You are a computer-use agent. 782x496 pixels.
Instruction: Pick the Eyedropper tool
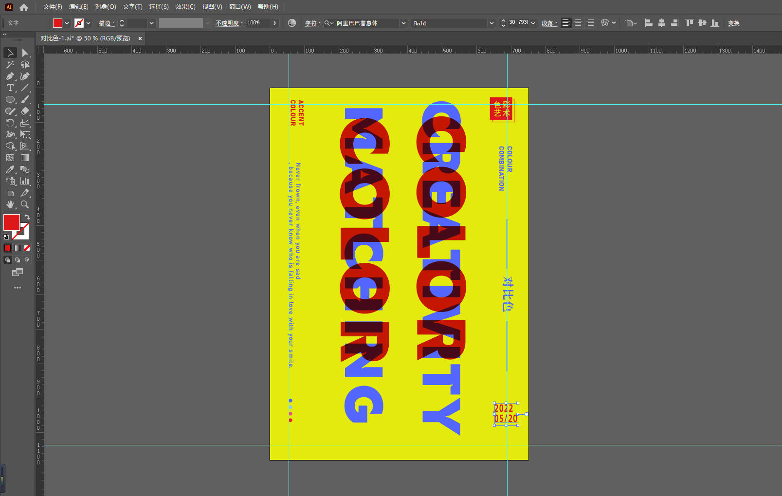(x=10, y=169)
